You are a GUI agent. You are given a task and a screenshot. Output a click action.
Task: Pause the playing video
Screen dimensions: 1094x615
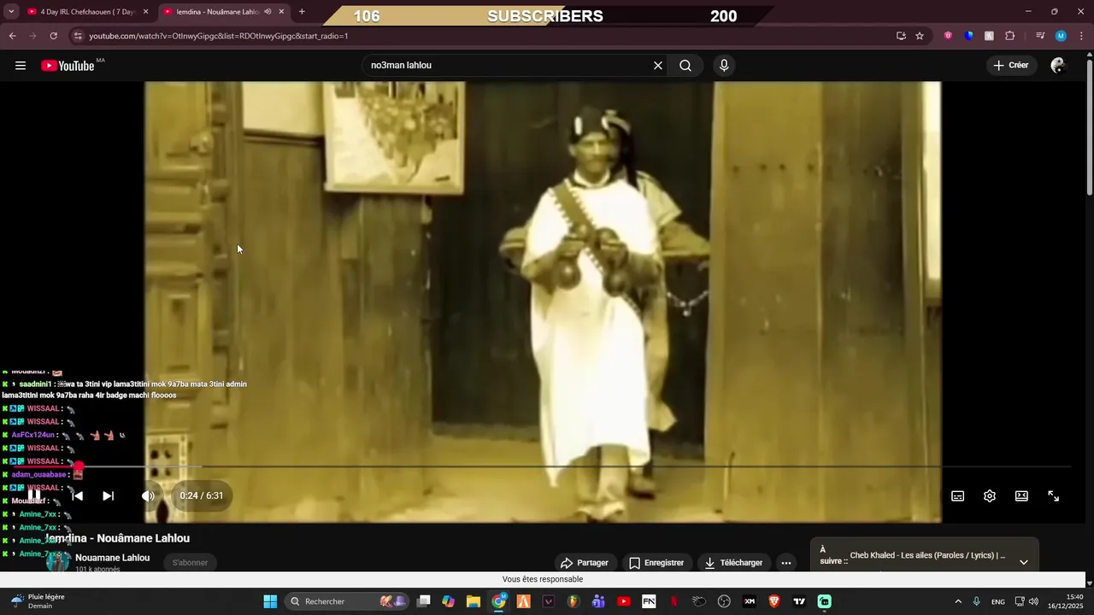[34, 495]
